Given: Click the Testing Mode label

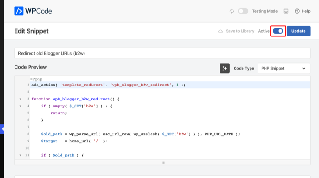Looking at the screenshot, I should tap(265, 11).
